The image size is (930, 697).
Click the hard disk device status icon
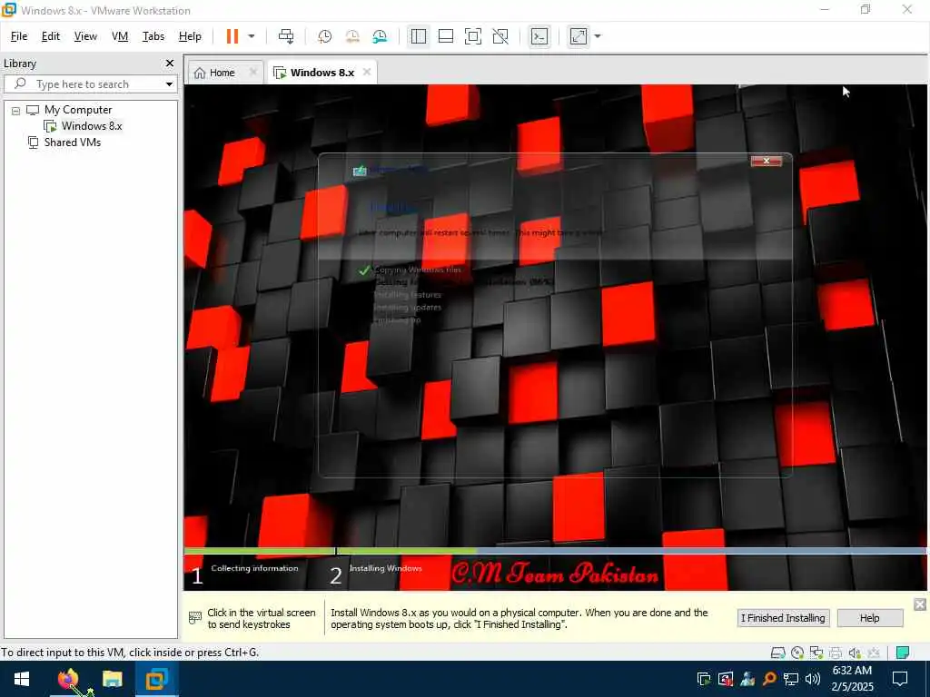(778, 653)
